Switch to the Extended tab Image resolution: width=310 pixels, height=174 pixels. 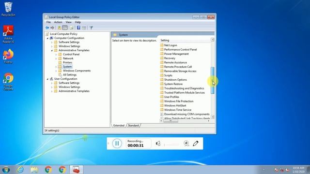pos(119,126)
